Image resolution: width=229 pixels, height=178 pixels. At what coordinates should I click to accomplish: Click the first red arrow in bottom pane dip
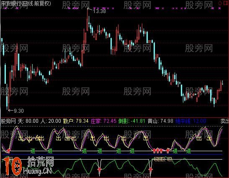pos(100,170)
